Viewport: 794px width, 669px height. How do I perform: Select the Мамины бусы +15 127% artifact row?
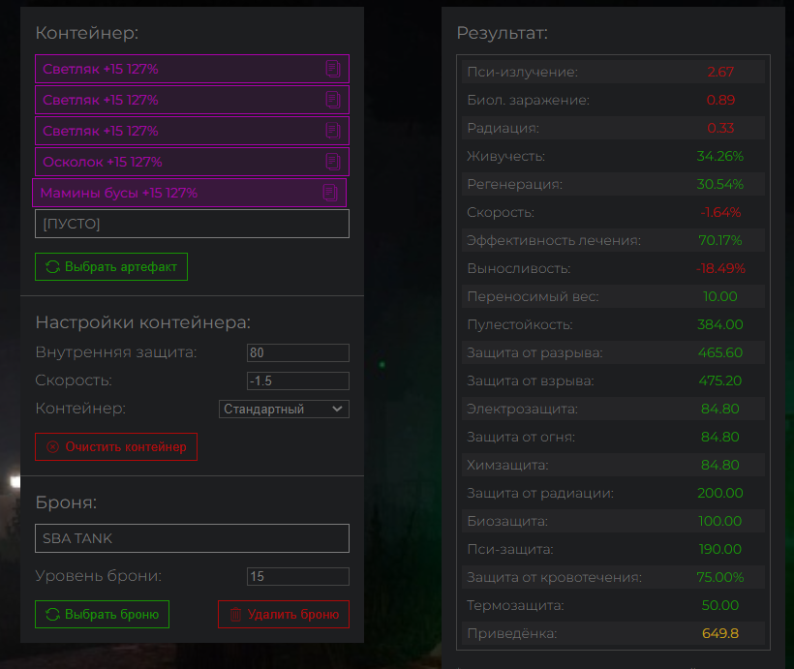[174, 193]
